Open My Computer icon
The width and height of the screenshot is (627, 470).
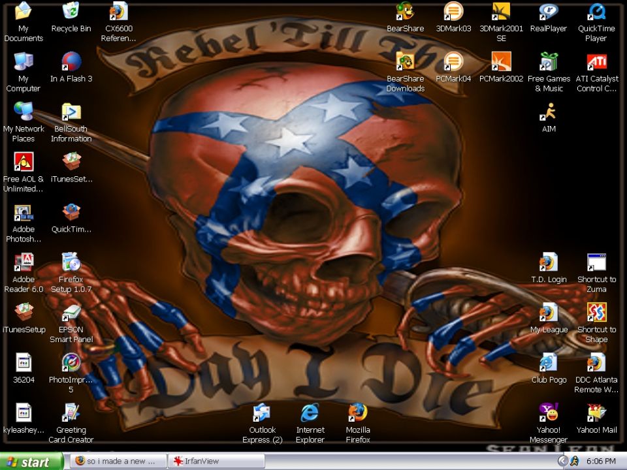[x=24, y=63]
